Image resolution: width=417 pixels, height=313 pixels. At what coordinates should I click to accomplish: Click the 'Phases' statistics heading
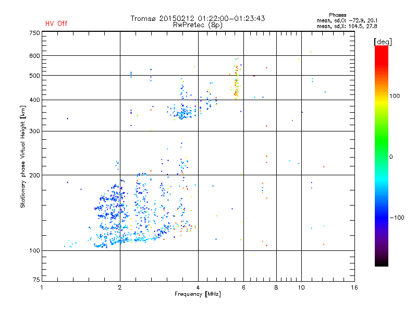337,15
